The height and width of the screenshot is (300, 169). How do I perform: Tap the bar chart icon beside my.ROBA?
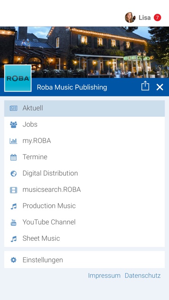coord(13,141)
